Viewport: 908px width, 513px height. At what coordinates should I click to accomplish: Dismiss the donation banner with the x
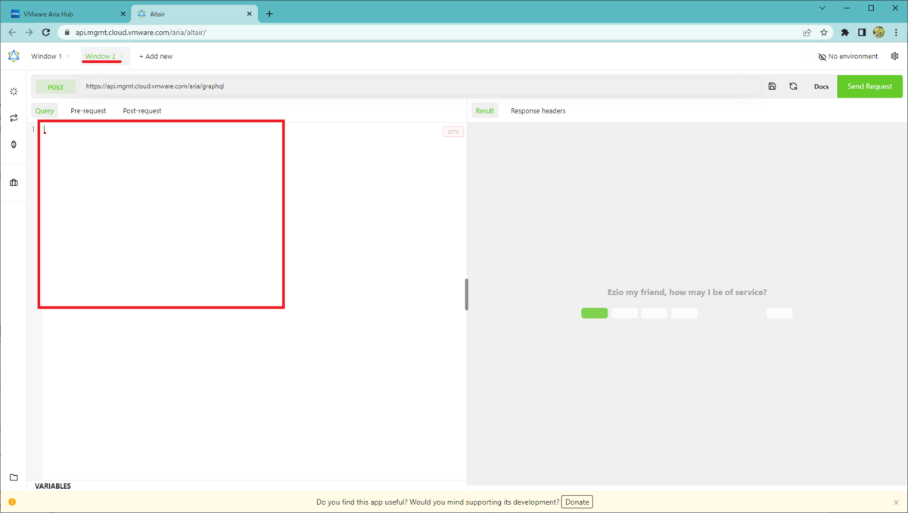click(x=897, y=502)
